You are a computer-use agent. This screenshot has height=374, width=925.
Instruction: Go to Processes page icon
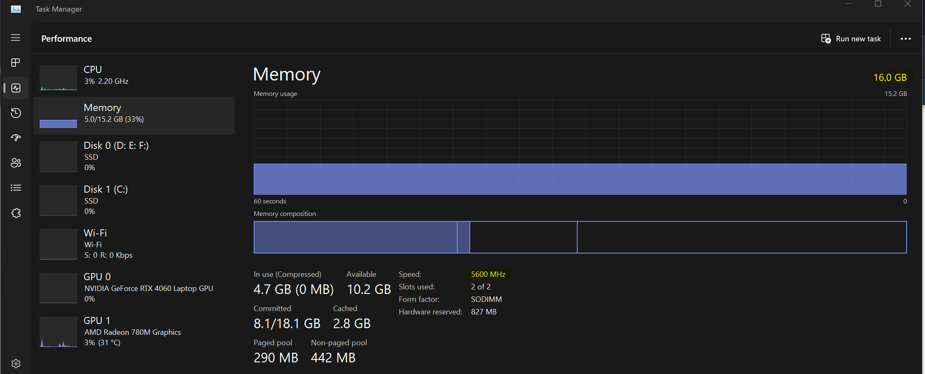click(x=15, y=63)
